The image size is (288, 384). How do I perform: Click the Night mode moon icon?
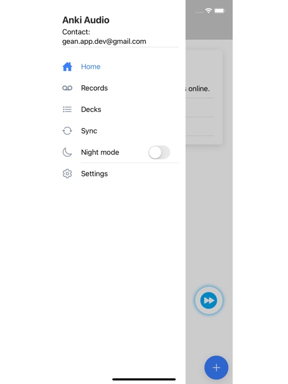[67, 152]
